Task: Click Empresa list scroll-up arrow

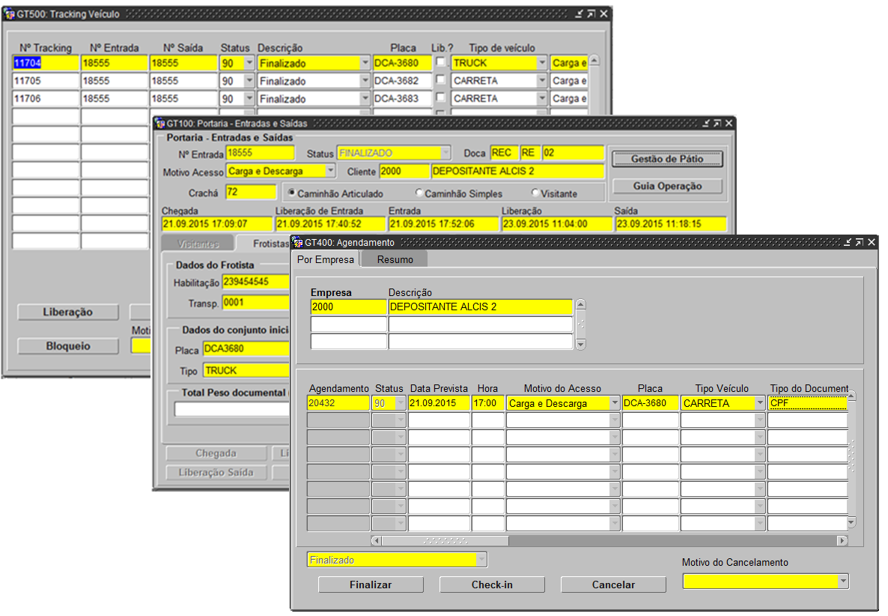Action: [x=580, y=305]
